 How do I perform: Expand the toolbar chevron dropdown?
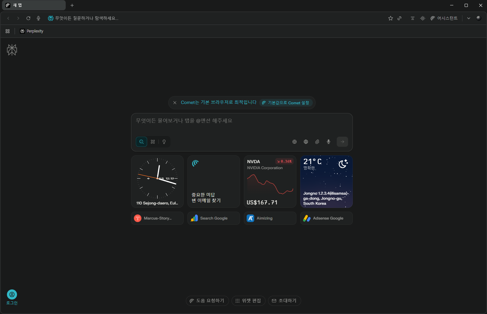[x=469, y=18]
